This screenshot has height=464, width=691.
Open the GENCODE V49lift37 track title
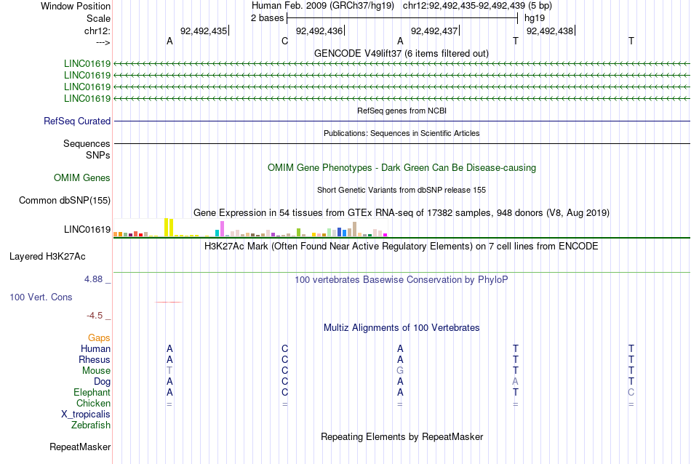coord(402,53)
